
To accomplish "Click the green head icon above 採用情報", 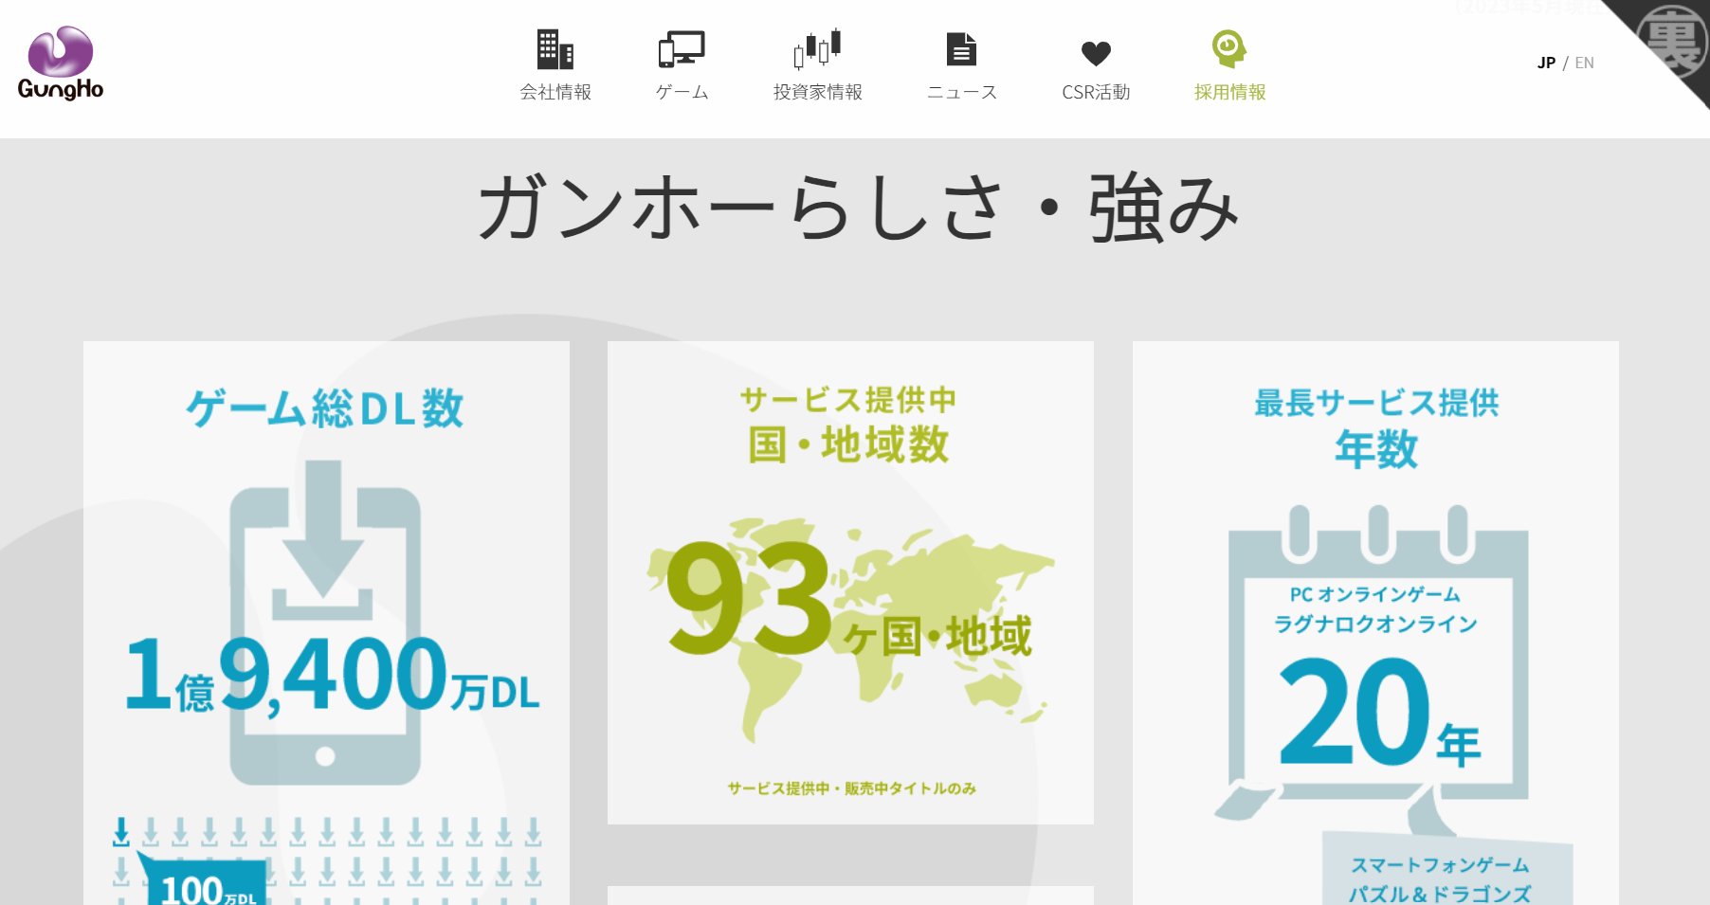I will (1229, 49).
